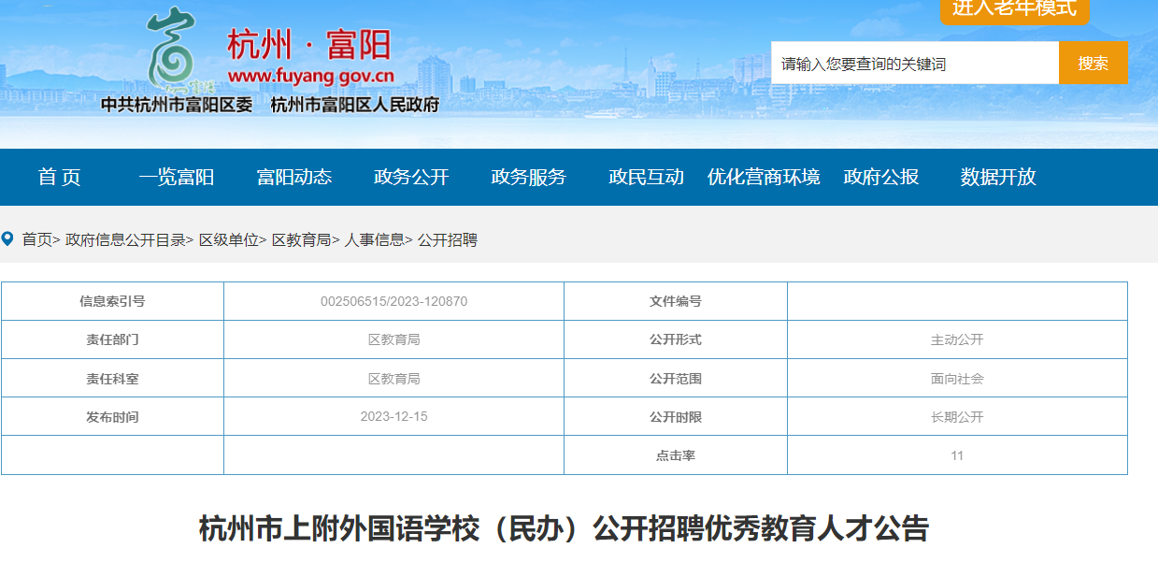Open 数据开放 in the navigation bar
1158x577 pixels.
coord(998,177)
